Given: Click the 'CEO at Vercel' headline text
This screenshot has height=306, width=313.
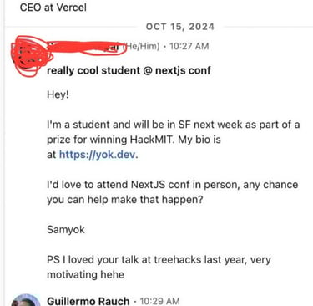Looking at the screenshot, I should point(53,8).
